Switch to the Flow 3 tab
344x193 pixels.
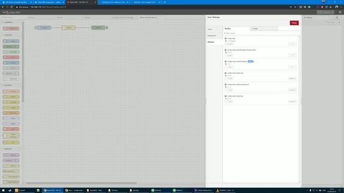(96, 18)
